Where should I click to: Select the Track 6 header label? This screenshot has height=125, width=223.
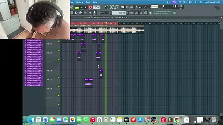pyautogui.click(x=49, y=70)
